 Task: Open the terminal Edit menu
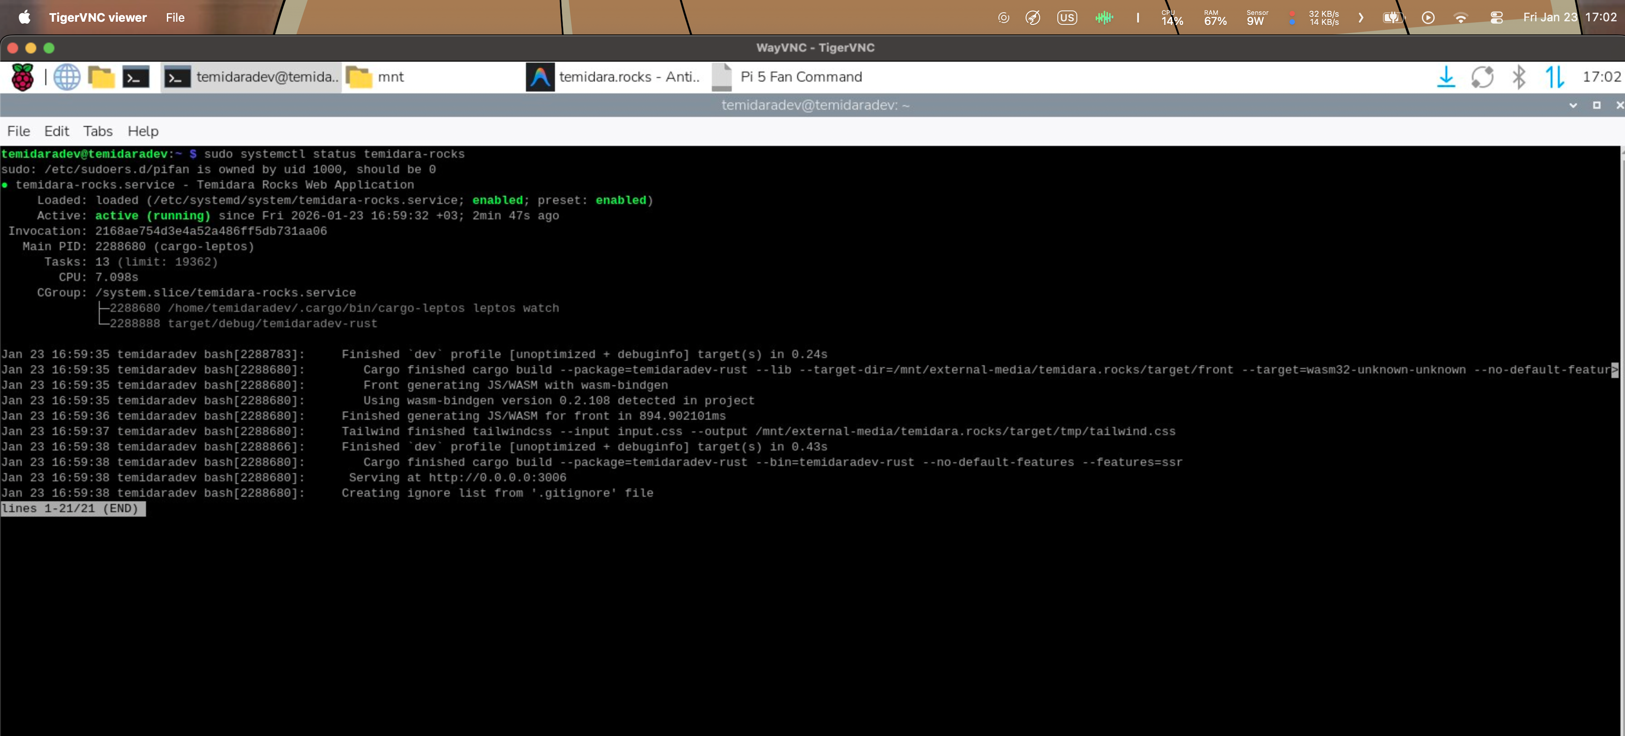tap(56, 131)
